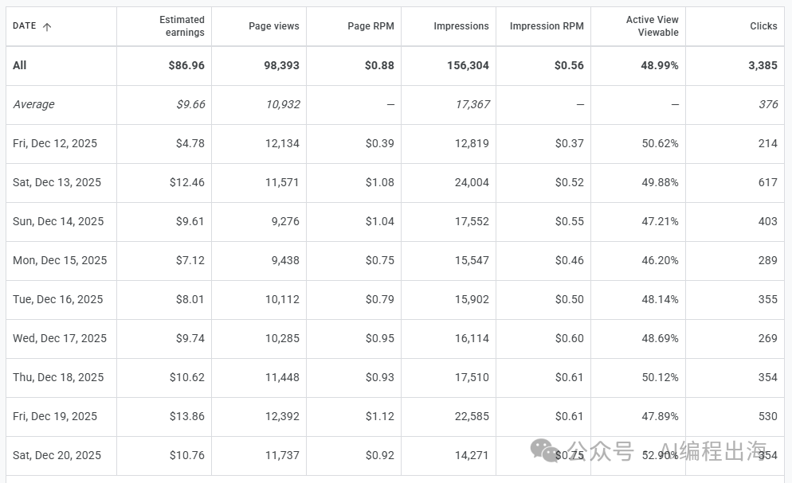The width and height of the screenshot is (792, 483).
Task: Select earnings $13.86 for Dec 19
Action: pyautogui.click(x=187, y=416)
